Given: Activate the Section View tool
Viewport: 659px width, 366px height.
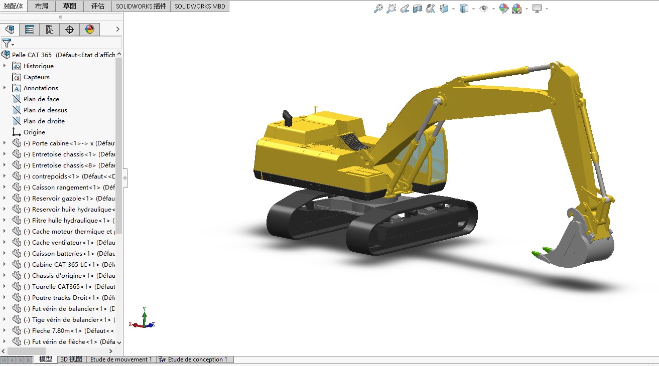Looking at the screenshot, I should click(x=418, y=9).
